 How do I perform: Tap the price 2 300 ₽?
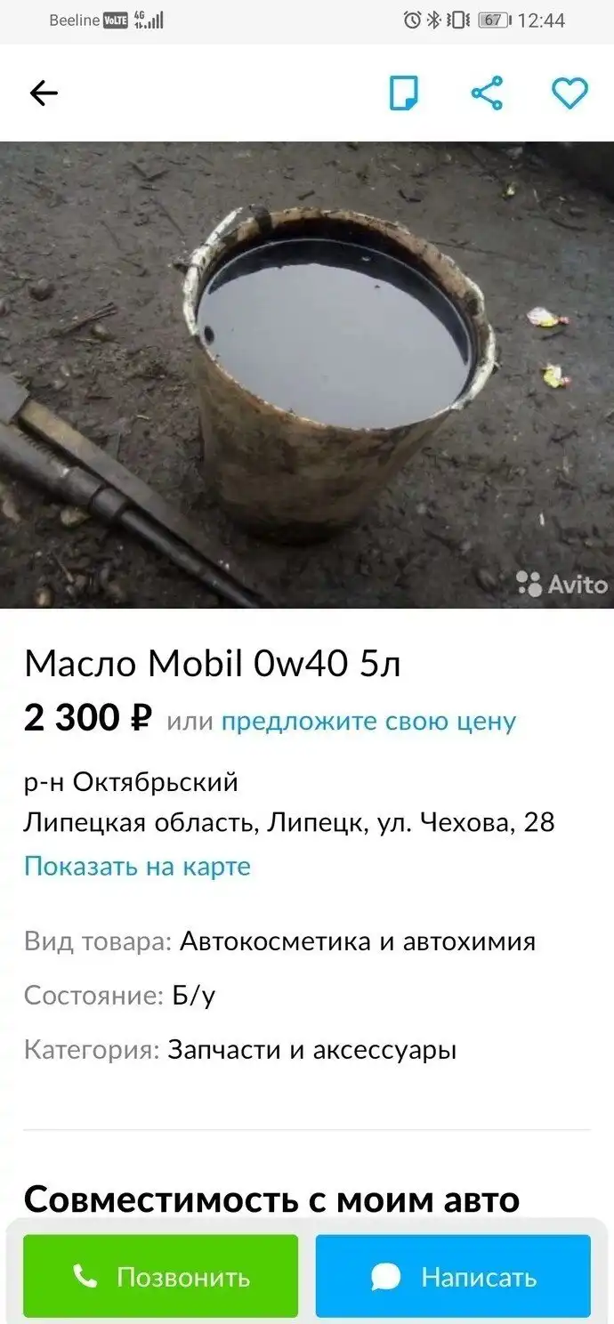[88, 717]
